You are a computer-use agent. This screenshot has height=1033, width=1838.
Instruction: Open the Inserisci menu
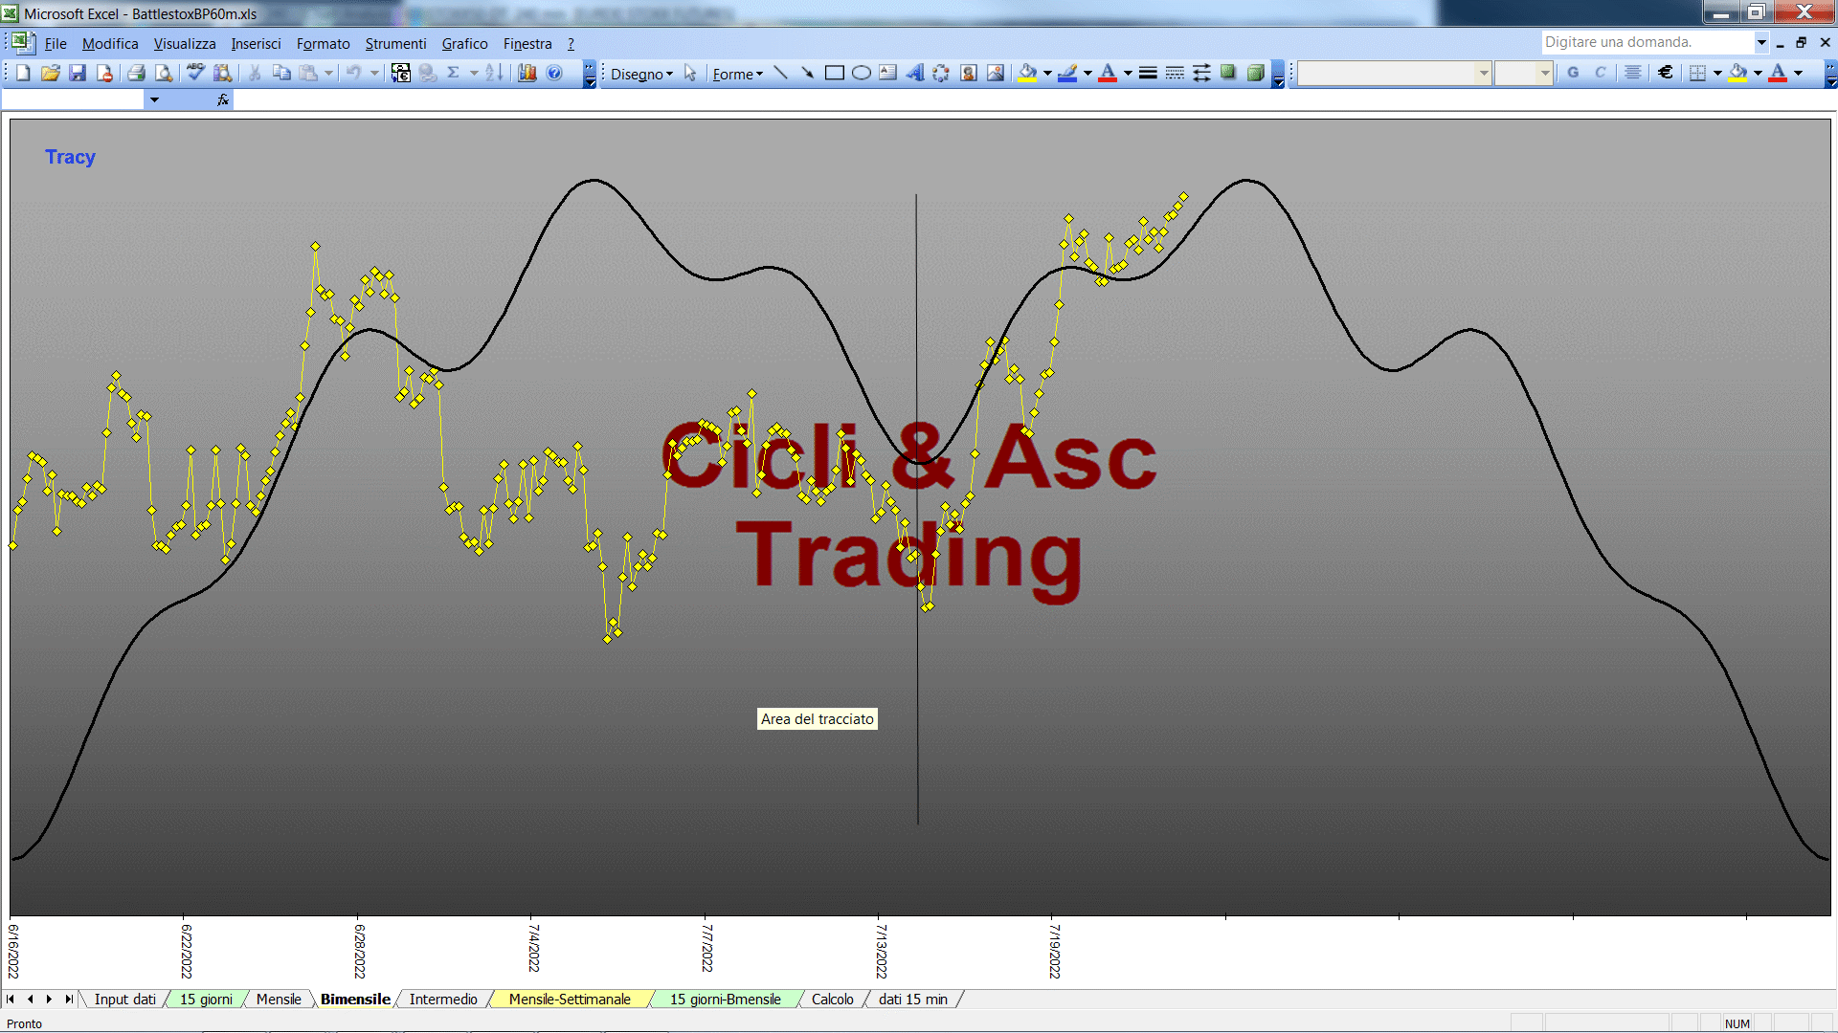click(x=256, y=43)
